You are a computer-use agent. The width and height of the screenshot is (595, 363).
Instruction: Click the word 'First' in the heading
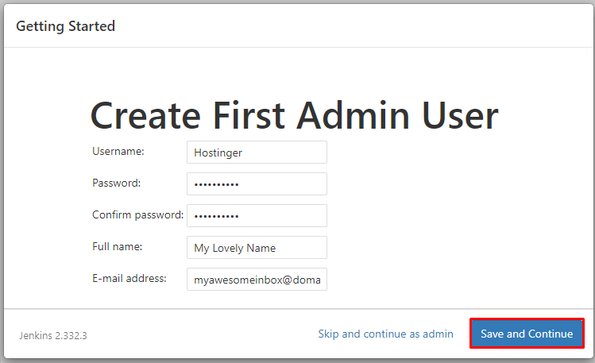click(x=249, y=116)
